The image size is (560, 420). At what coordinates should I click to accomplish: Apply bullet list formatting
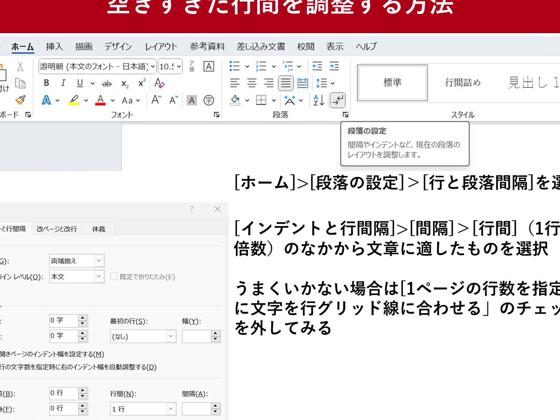coord(234,65)
